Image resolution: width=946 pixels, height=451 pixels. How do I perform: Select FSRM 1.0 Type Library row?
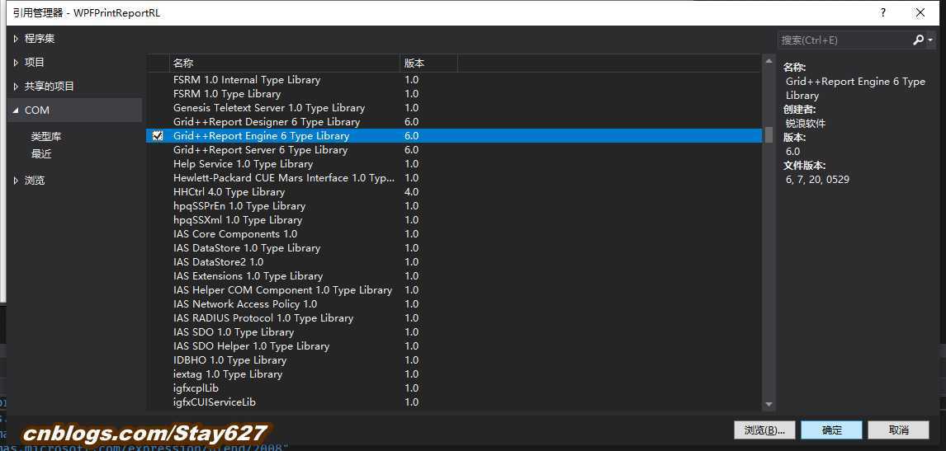click(x=454, y=94)
